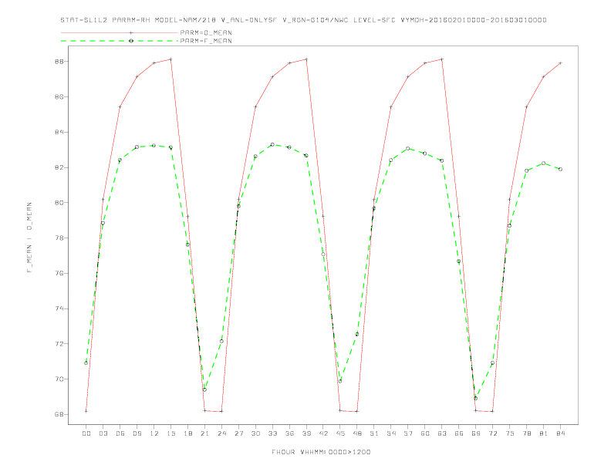Click the F_MEAN circle marker at hour 69

[476, 398]
